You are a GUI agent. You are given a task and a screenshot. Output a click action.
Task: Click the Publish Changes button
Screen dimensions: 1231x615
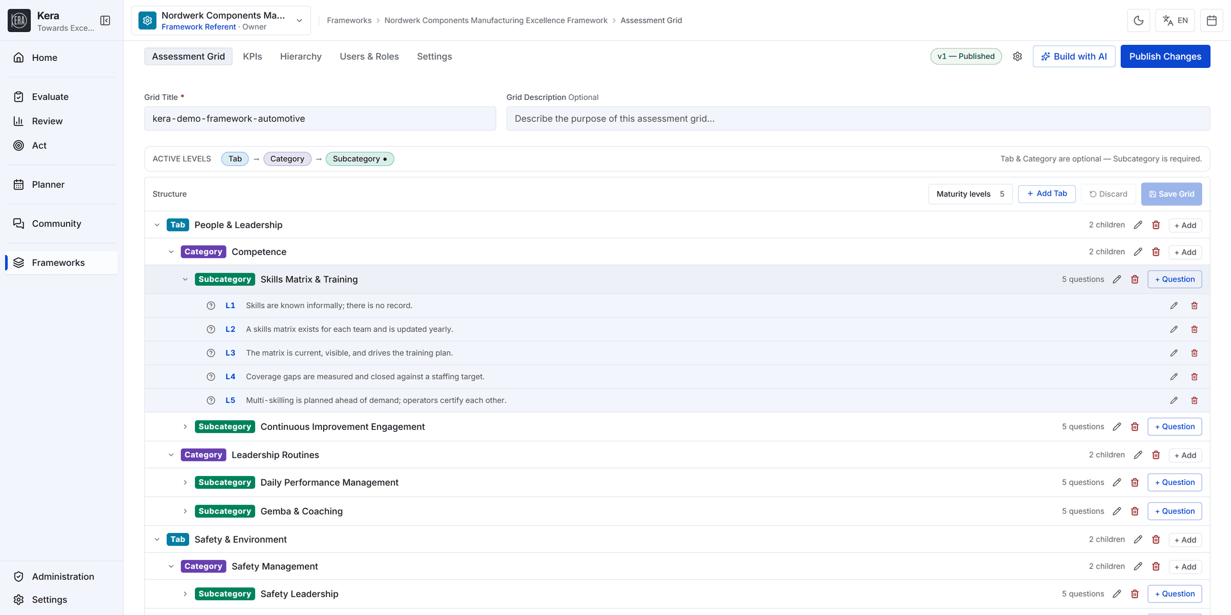1165,56
